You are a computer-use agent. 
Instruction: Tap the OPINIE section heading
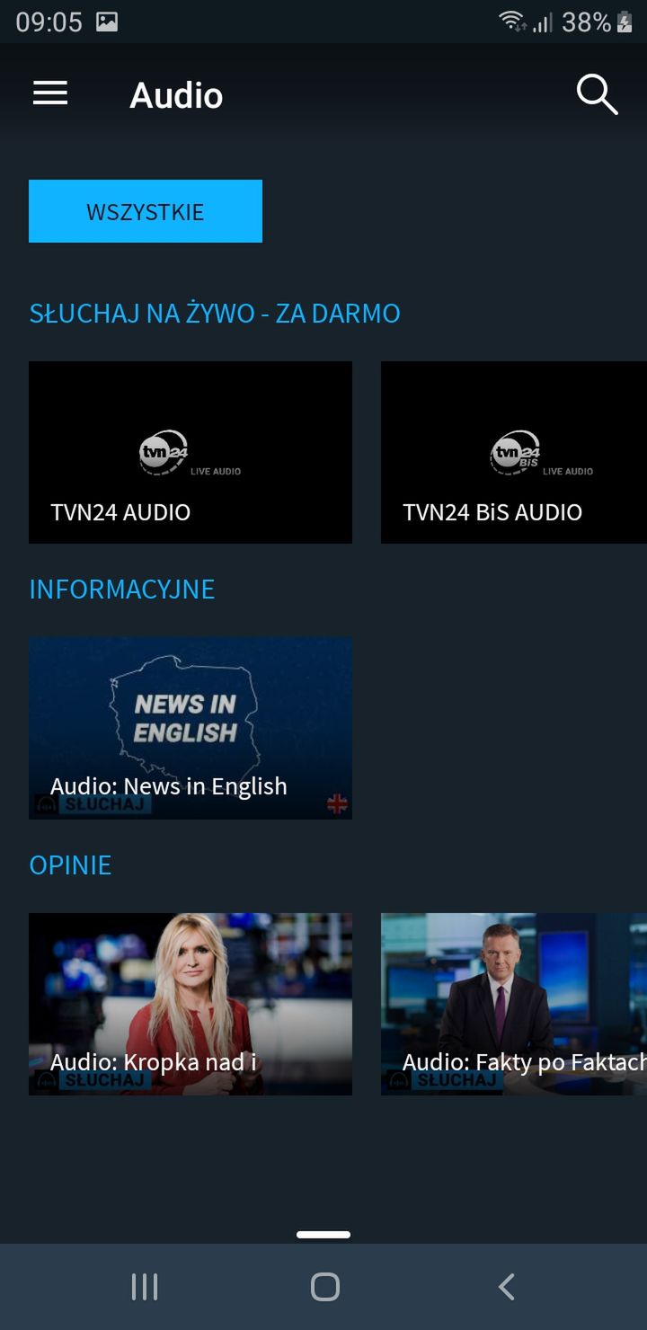pyautogui.click(x=70, y=865)
